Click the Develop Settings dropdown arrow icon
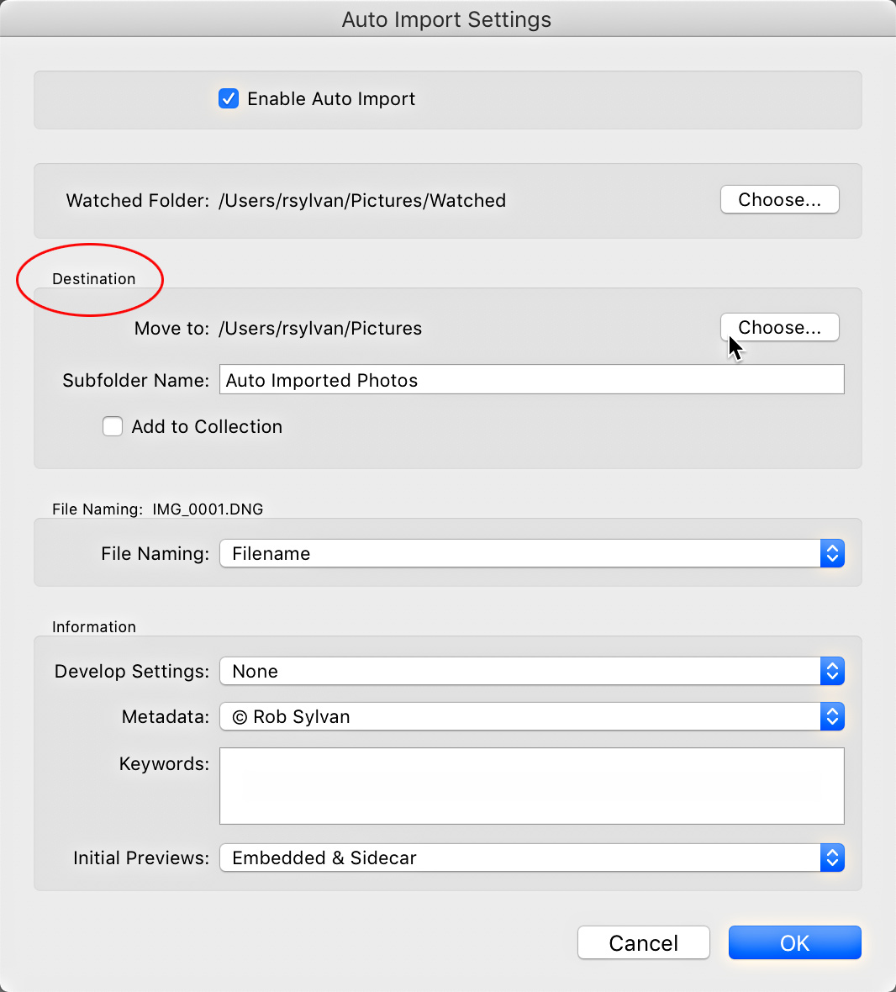Viewport: 896px width, 992px height. click(831, 671)
